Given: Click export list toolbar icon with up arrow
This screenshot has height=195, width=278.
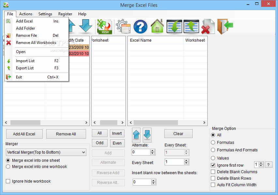Looking at the screenshot, I should [191, 26].
